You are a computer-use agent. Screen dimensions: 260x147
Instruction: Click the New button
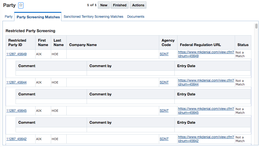104,5
